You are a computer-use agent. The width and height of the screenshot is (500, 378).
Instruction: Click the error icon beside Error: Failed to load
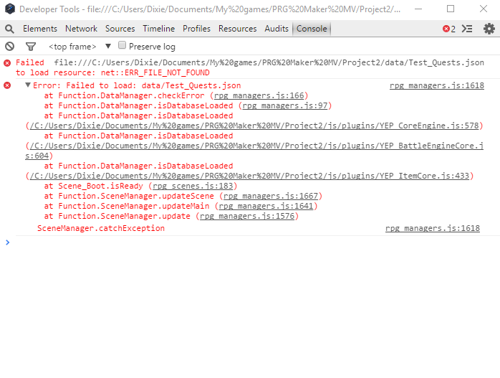coord(7,85)
